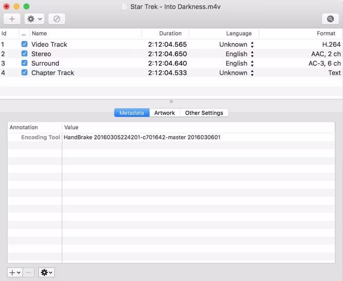The image size is (343, 281).
Task: Zoom the window with the green button
Action: pyautogui.click(x=26, y=7)
